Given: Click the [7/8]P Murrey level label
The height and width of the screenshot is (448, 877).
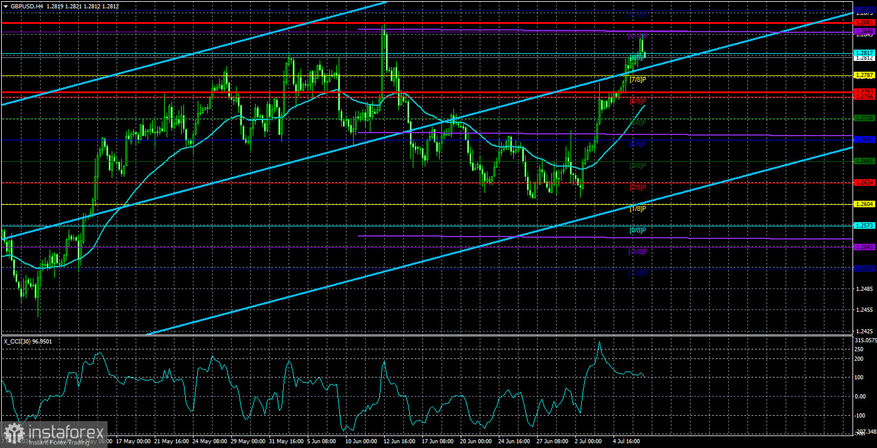Looking at the screenshot, I should tap(638, 79).
